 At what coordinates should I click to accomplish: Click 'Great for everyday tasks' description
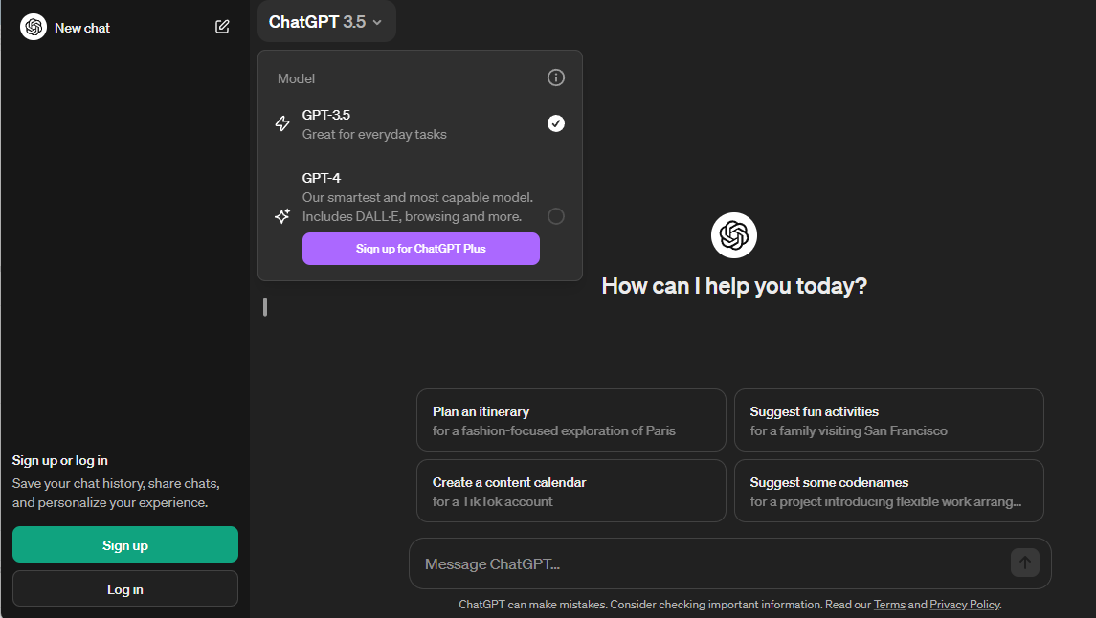tap(374, 134)
